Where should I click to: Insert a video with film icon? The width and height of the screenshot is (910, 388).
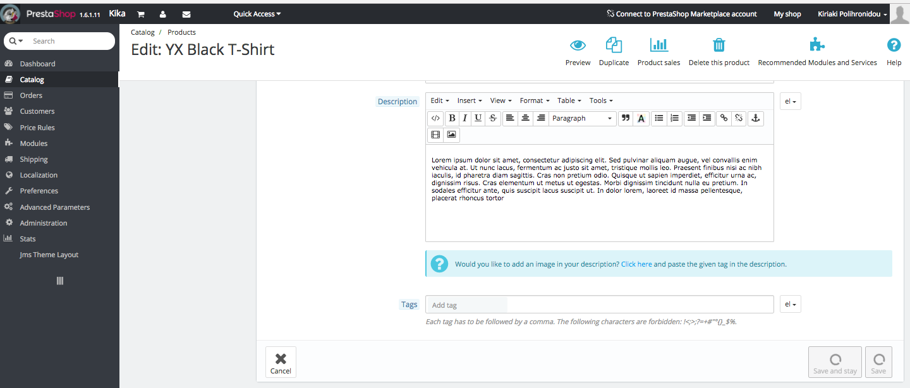tap(435, 135)
